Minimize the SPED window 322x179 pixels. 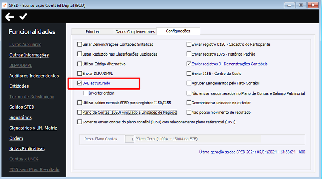click(x=289, y=5)
